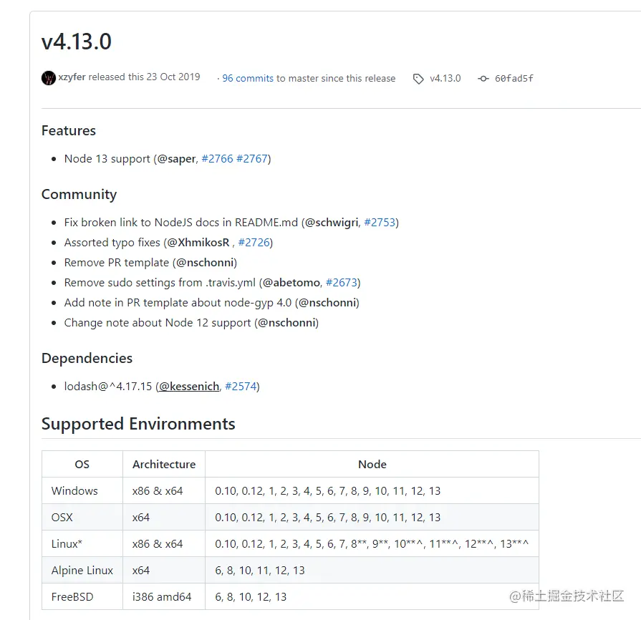Click xzyfer's avatar image

click(x=49, y=77)
